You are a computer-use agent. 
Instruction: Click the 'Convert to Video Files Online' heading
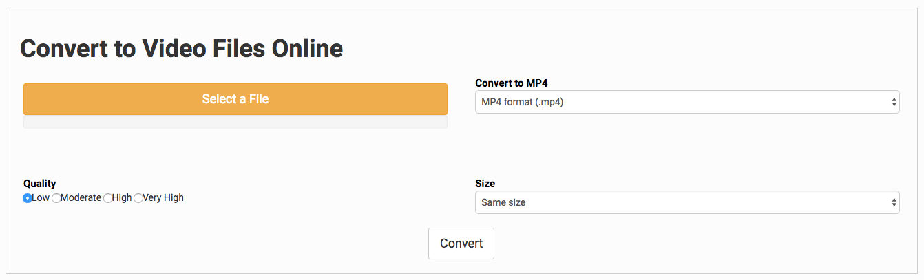pyautogui.click(x=181, y=49)
